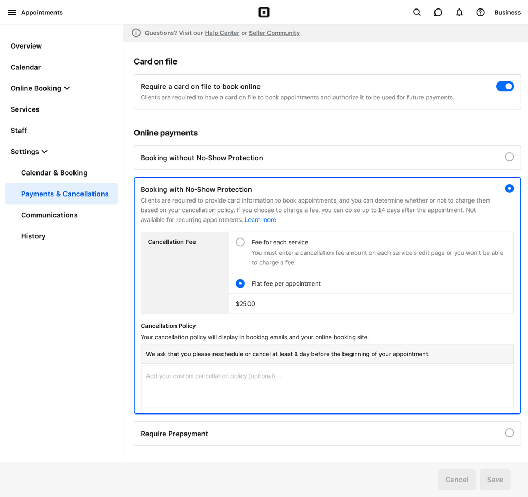
Task: Choose Fee for each service option
Action: click(x=240, y=242)
